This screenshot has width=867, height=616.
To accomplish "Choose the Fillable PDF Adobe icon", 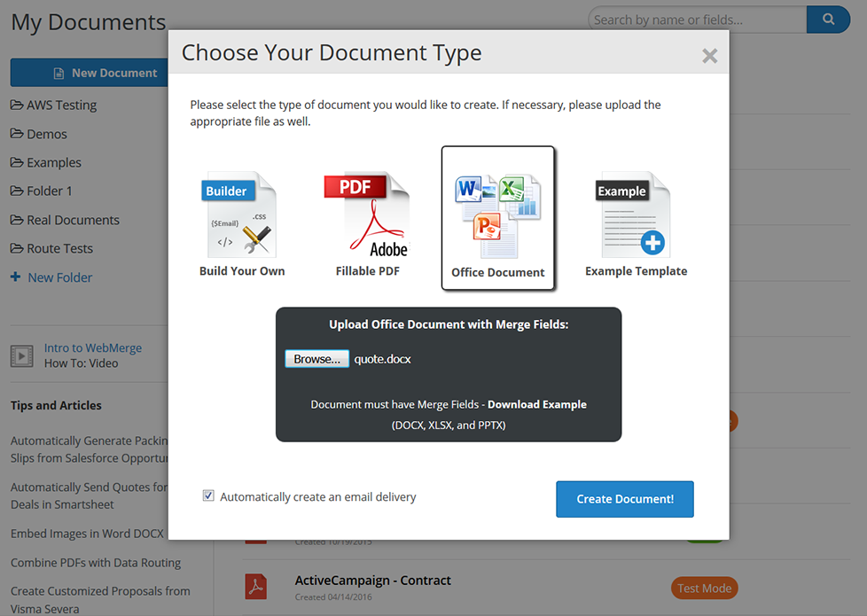I will tap(367, 214).
